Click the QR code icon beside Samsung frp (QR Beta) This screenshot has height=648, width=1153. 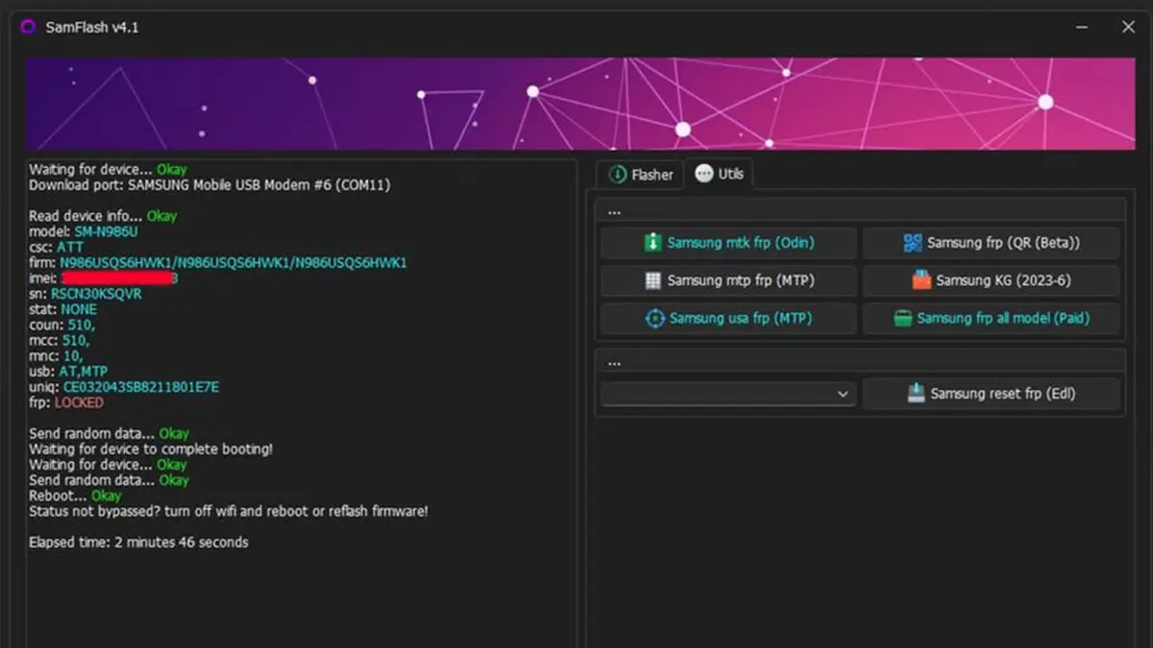(913, 241)
